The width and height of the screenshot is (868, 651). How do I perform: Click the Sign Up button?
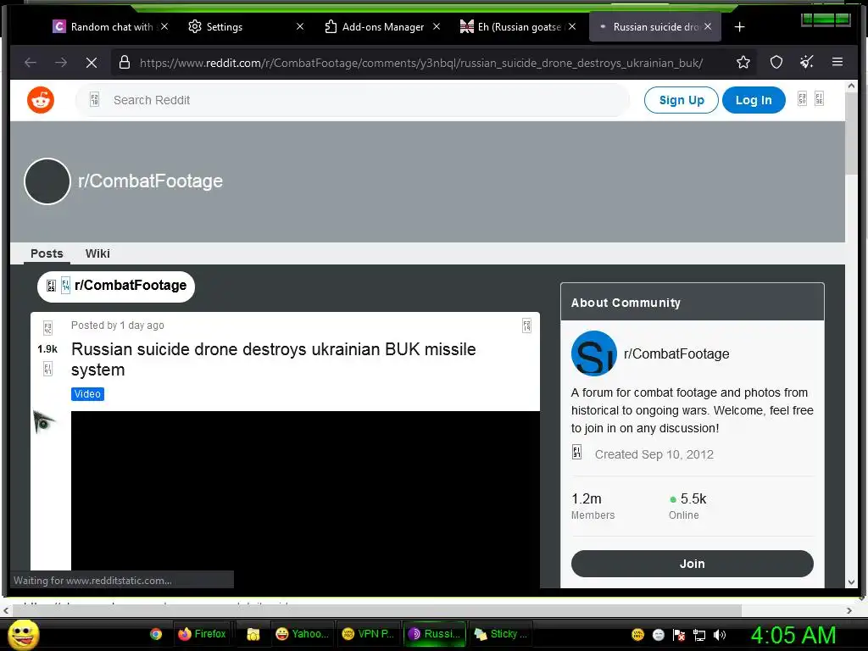pos(681,100)
